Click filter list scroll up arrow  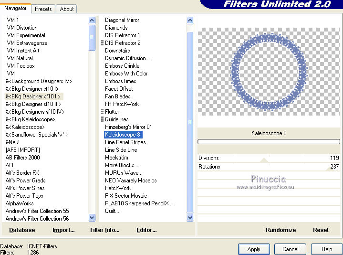pos(190,21)
